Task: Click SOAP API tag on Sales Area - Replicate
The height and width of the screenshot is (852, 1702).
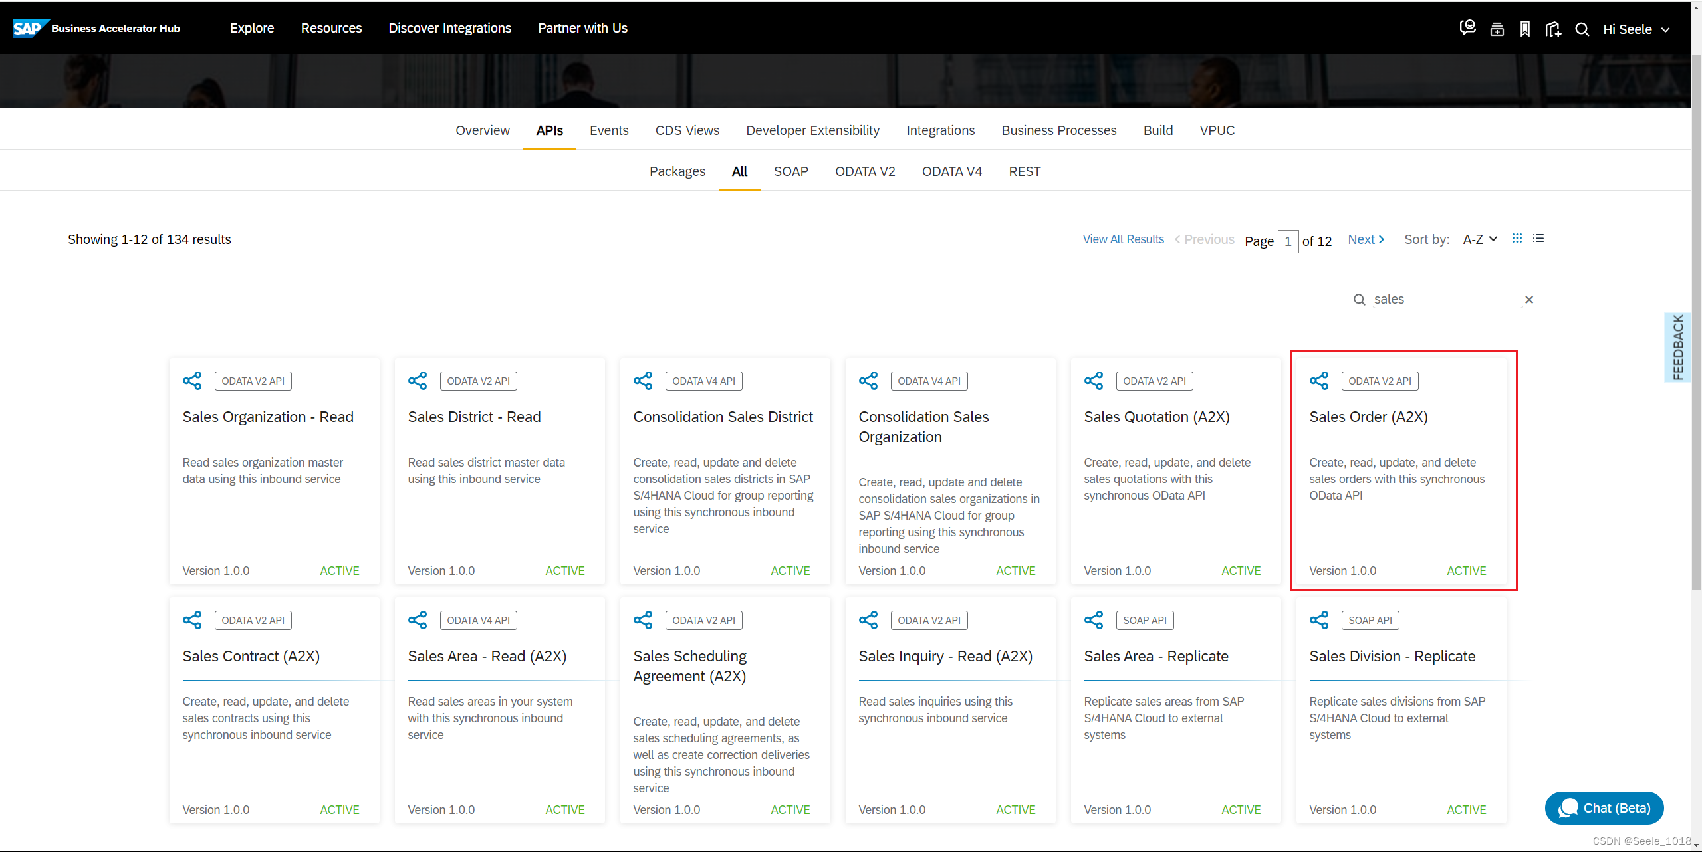Action: 1145,620
